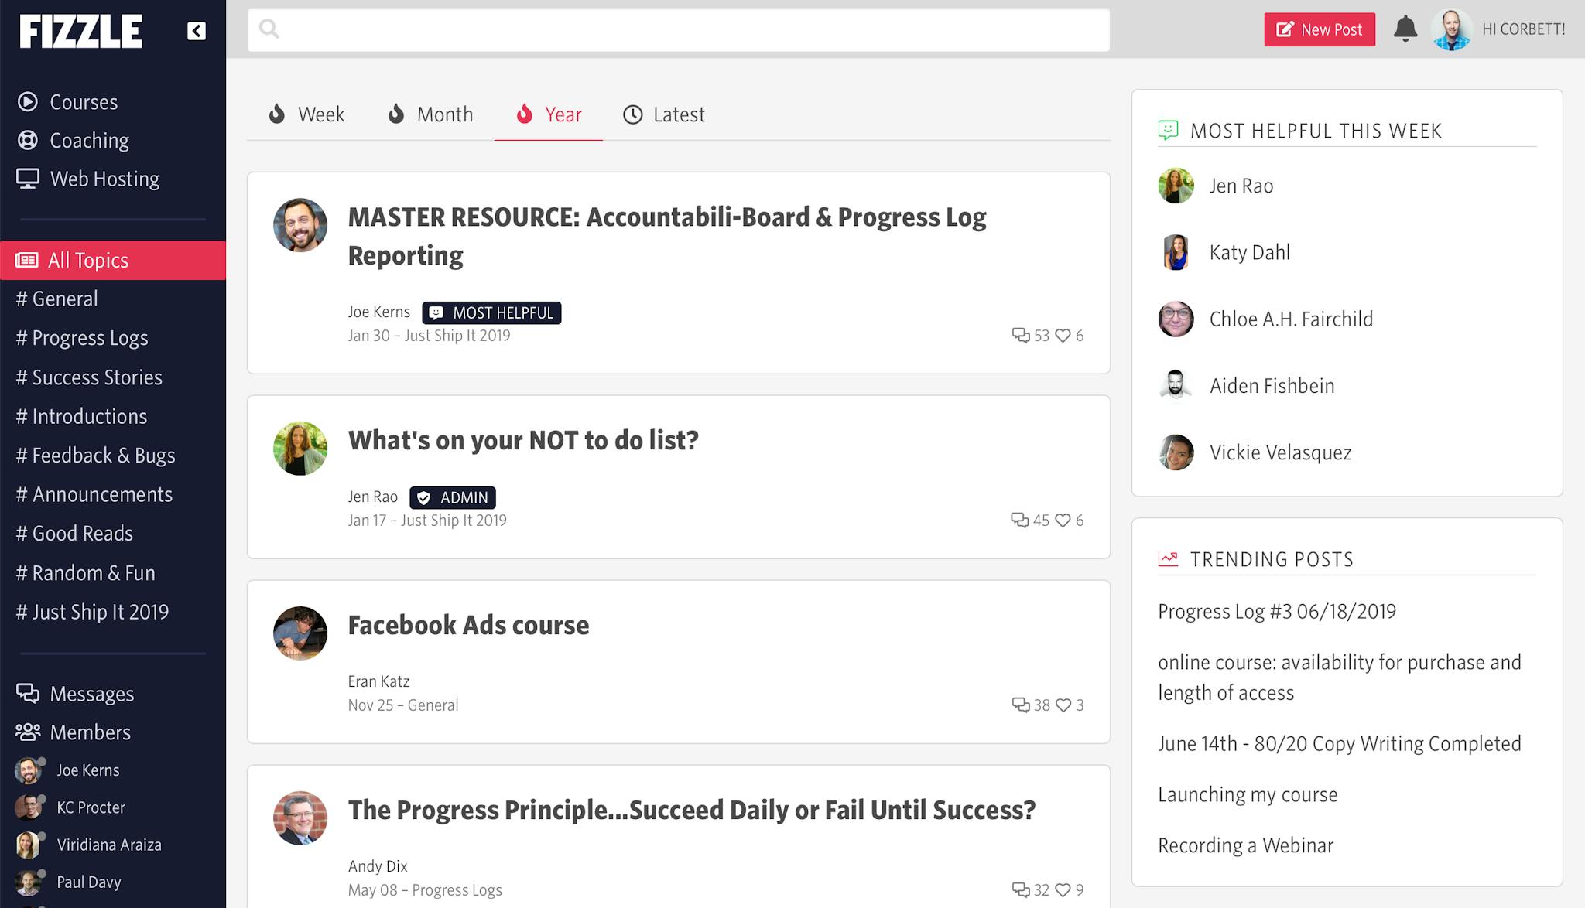This screenshot has width=1585, height=908.
Task: Open Coaching in the sidebar
Action: 88,141
